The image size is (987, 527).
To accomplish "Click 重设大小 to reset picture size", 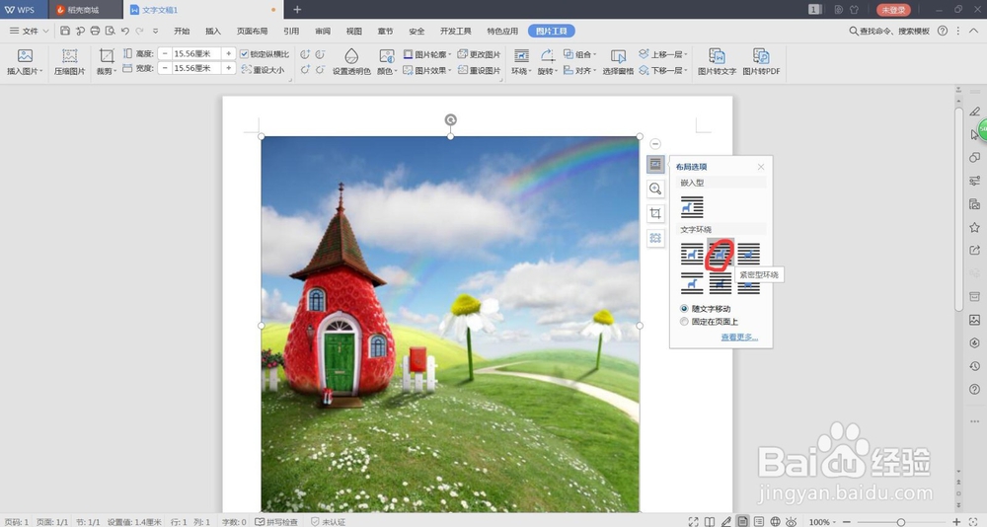I will (264, 70).
